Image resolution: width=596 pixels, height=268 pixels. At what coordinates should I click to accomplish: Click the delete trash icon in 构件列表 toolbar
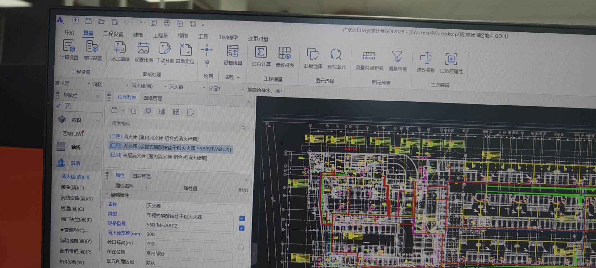133,111
